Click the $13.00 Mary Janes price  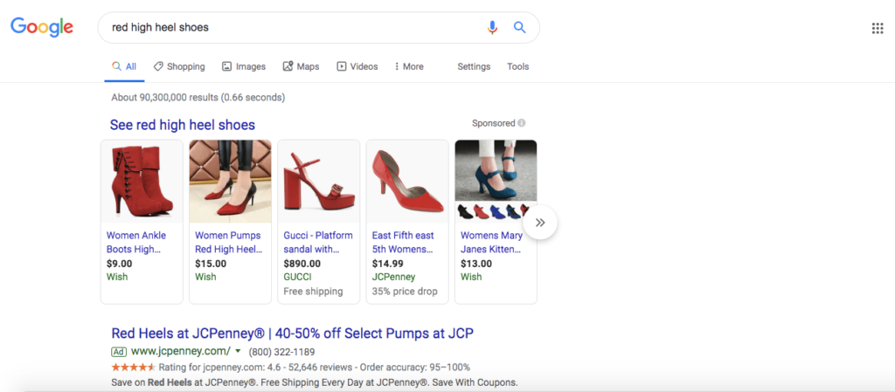click(x=476, y=264)
